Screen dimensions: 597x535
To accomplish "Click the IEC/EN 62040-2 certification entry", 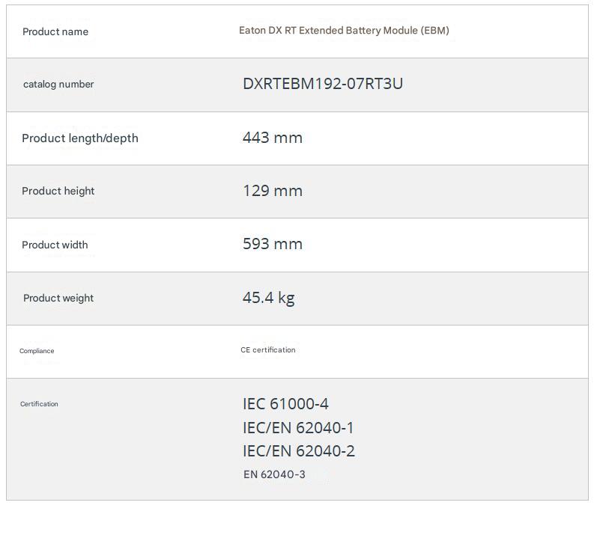I will (299, 451).
